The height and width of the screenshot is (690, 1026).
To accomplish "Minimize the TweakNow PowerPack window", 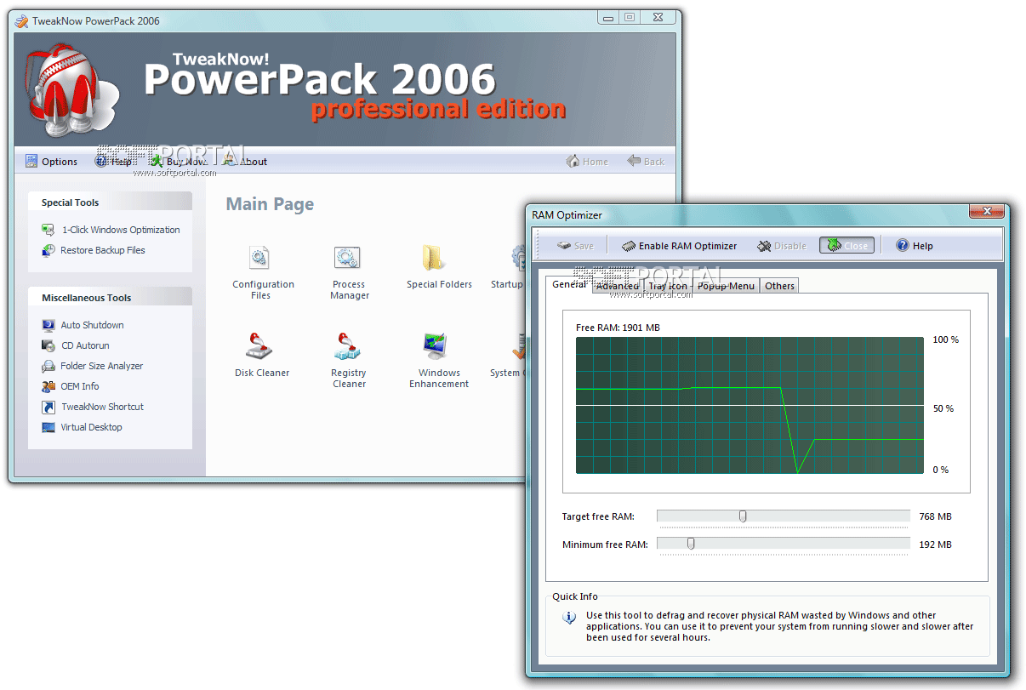I will 608,16.
